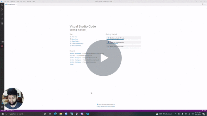The image size is (207, 116).
Task: Play the video with center play button
Action: coord(103,58)
